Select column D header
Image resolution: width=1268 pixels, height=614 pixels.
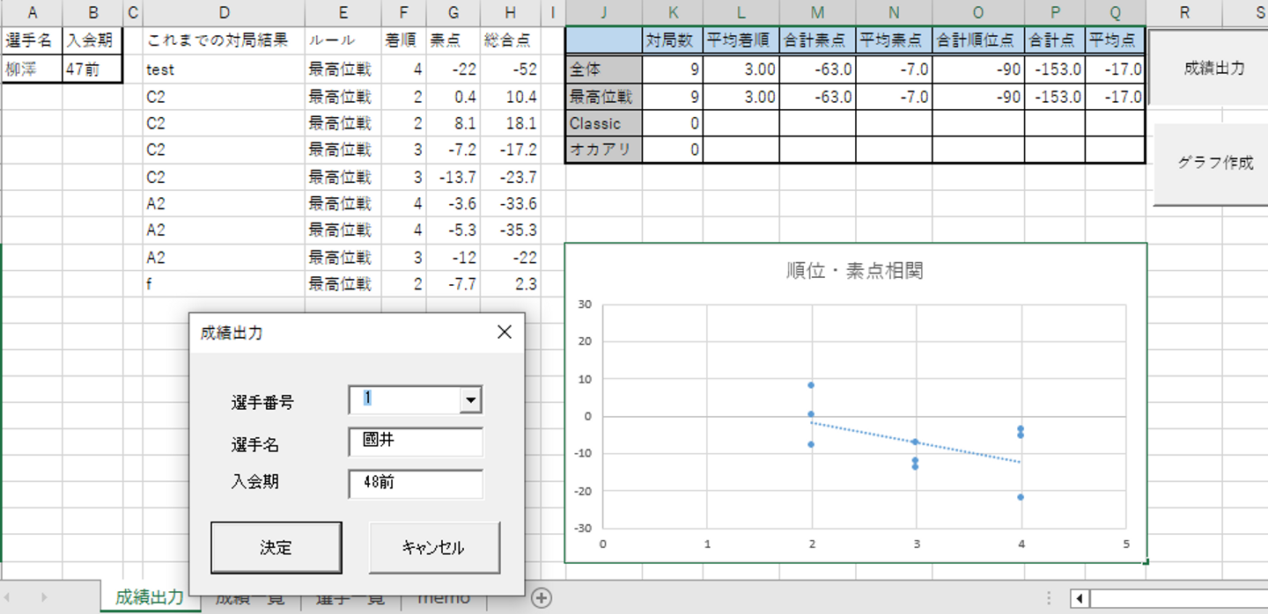coord(224,12)
